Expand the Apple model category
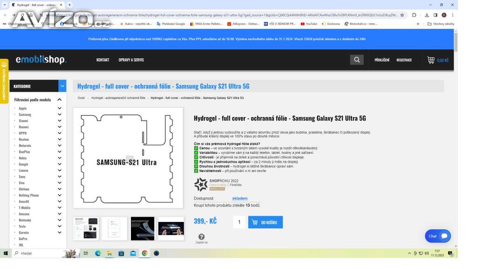Viewport: 477px width, 269px height. tap(60, 108)
